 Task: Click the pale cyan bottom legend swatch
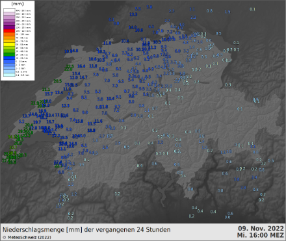point(9,75)
